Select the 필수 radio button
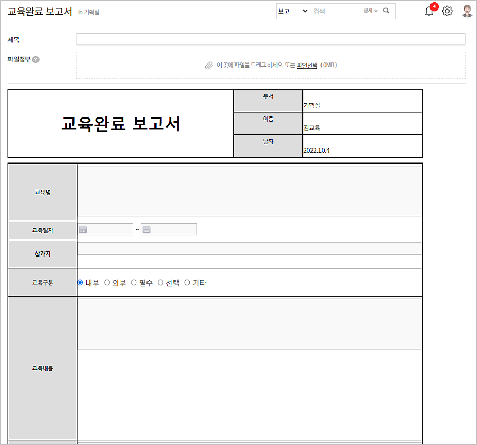477x445 pixels. pos(134,283)
